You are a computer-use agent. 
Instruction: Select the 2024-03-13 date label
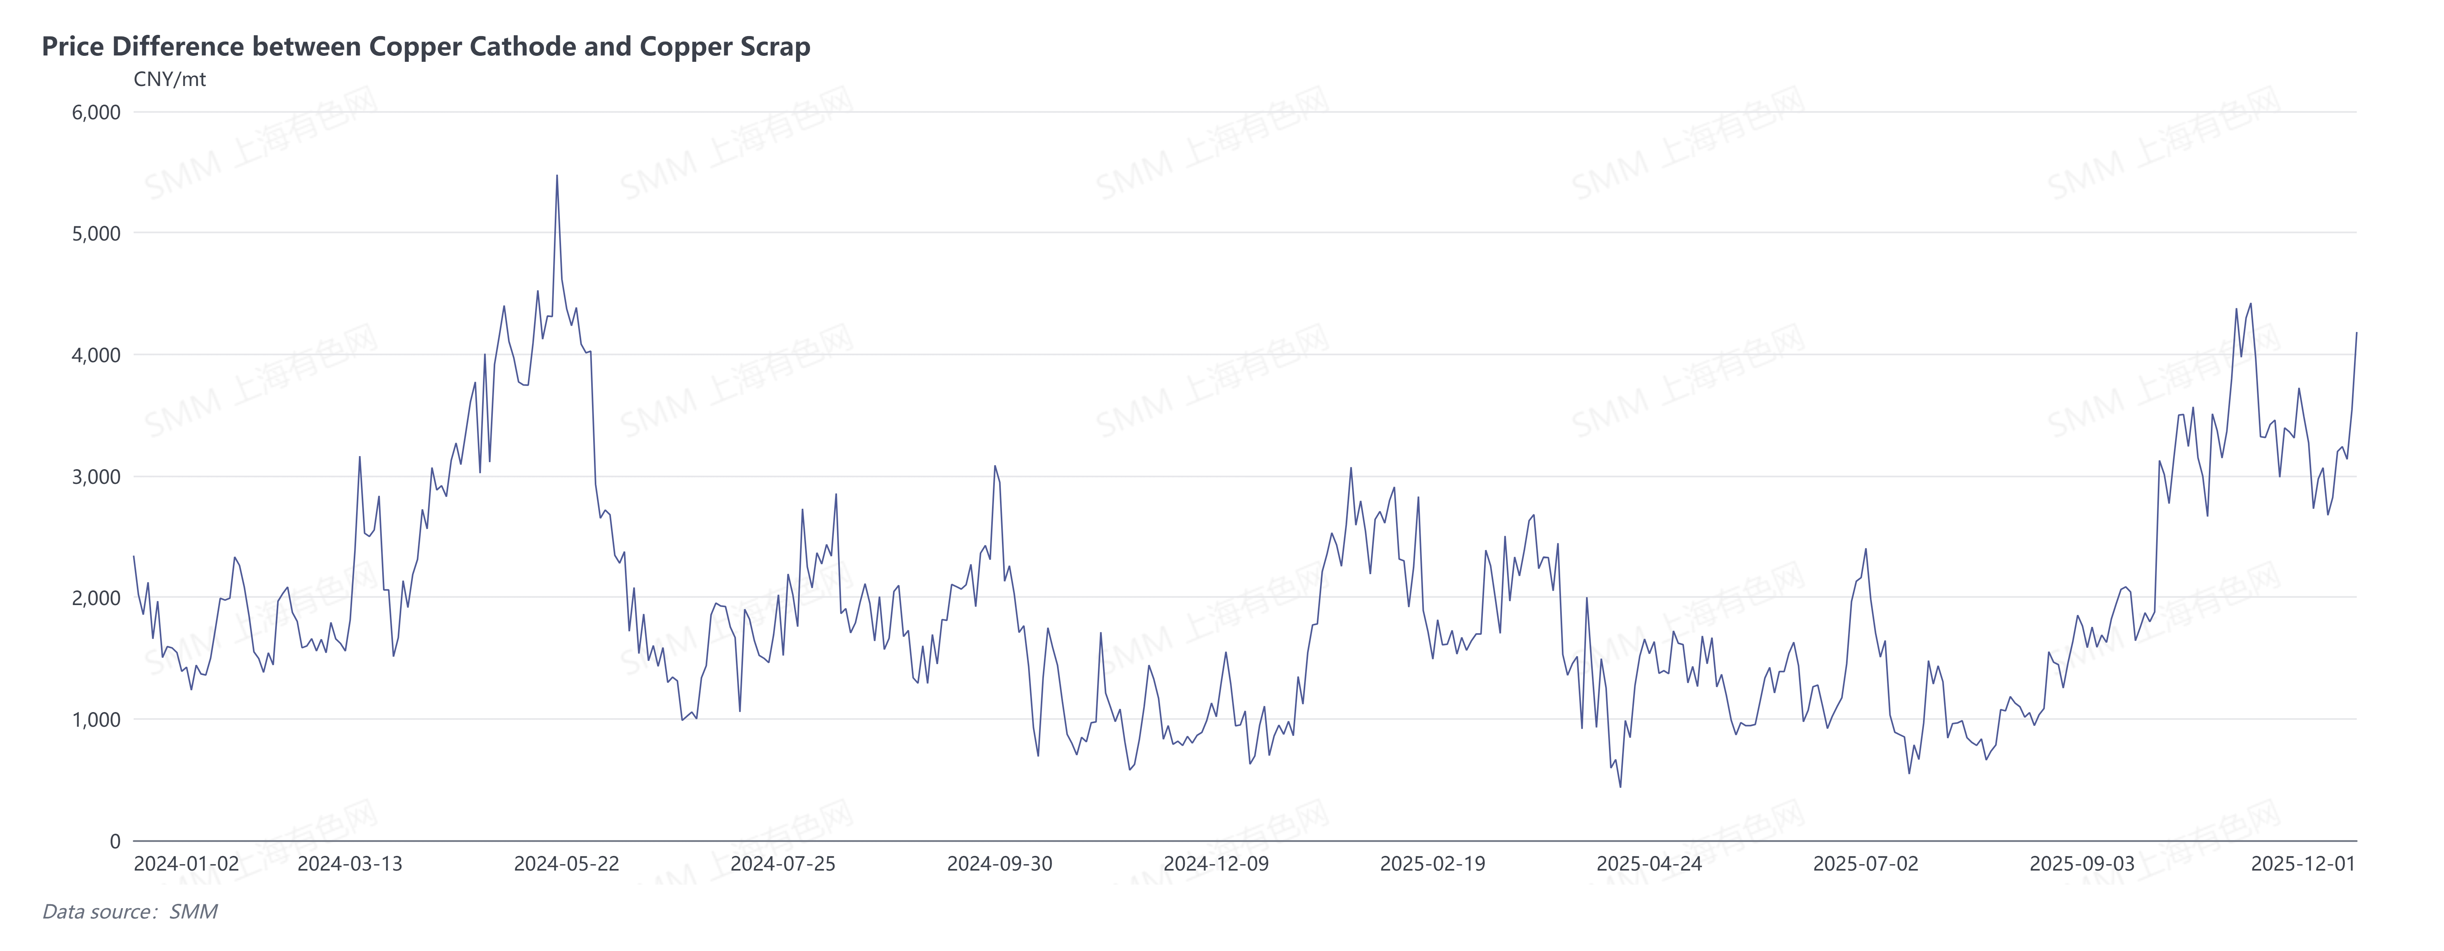(x=350, y=864)
